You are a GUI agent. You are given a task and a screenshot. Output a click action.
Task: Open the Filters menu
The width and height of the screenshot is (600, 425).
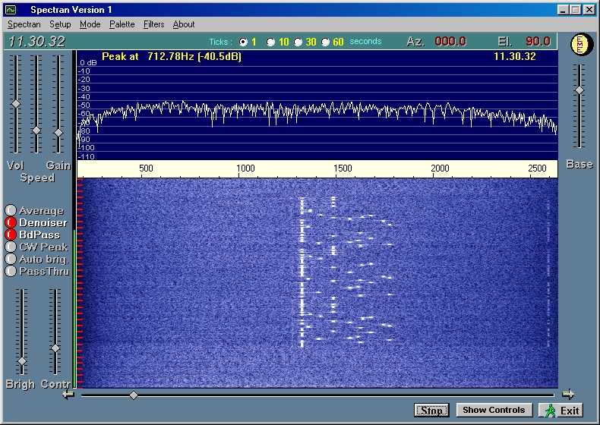[x=153, y=24]
